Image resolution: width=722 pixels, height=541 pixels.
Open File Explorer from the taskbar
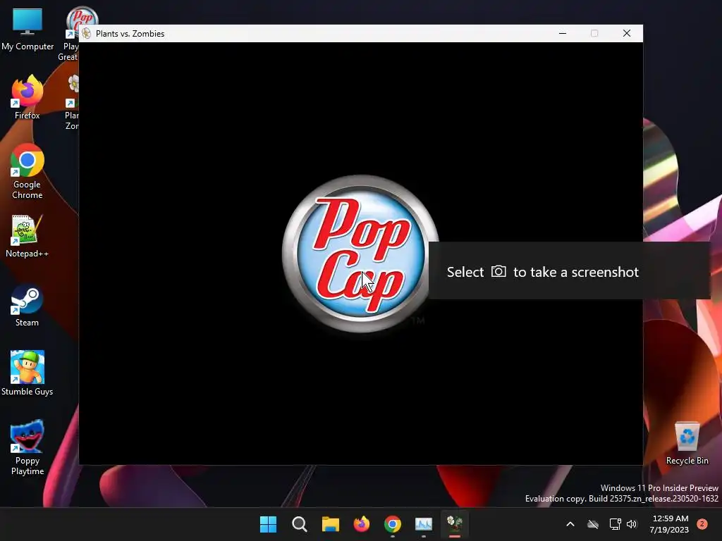tap(330, 524)
